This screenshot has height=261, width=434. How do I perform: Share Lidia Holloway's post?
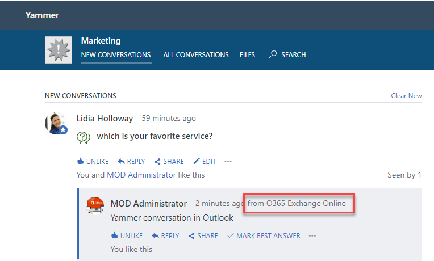click(x=169, y=162)
